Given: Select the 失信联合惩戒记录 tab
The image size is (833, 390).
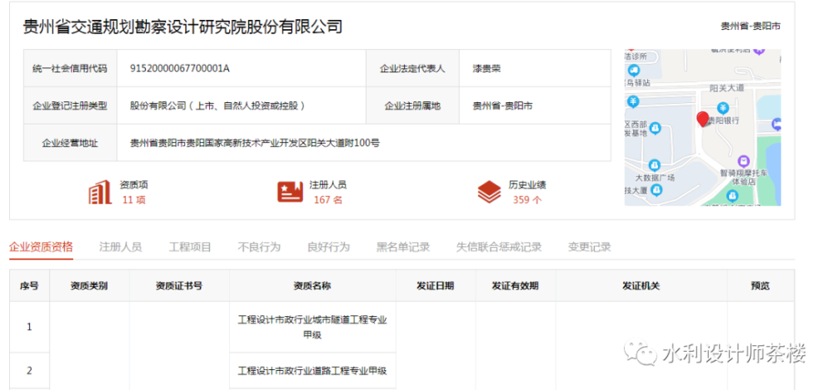Looking at the screenshot, I should click(499, 247).
